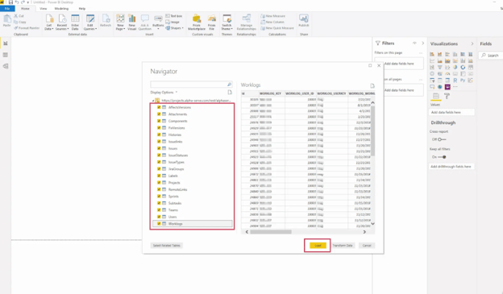Open Manage Relationships in the ribbon

[247, 22]
